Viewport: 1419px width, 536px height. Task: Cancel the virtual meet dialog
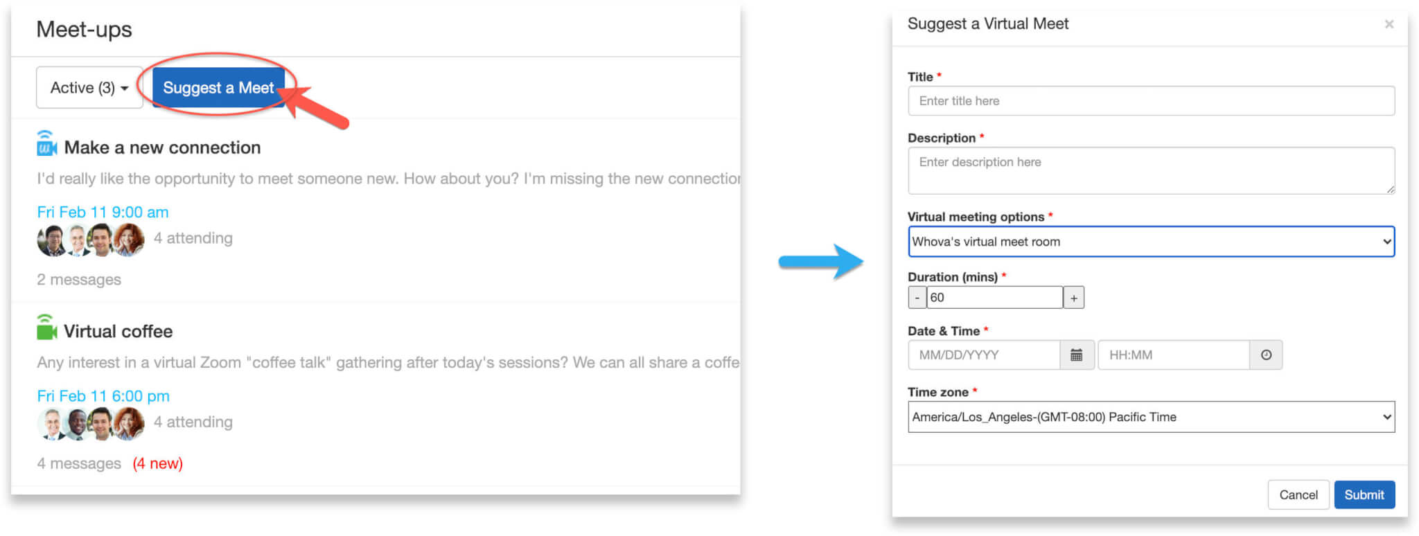pyautogui.click(x=1298, y=495)
